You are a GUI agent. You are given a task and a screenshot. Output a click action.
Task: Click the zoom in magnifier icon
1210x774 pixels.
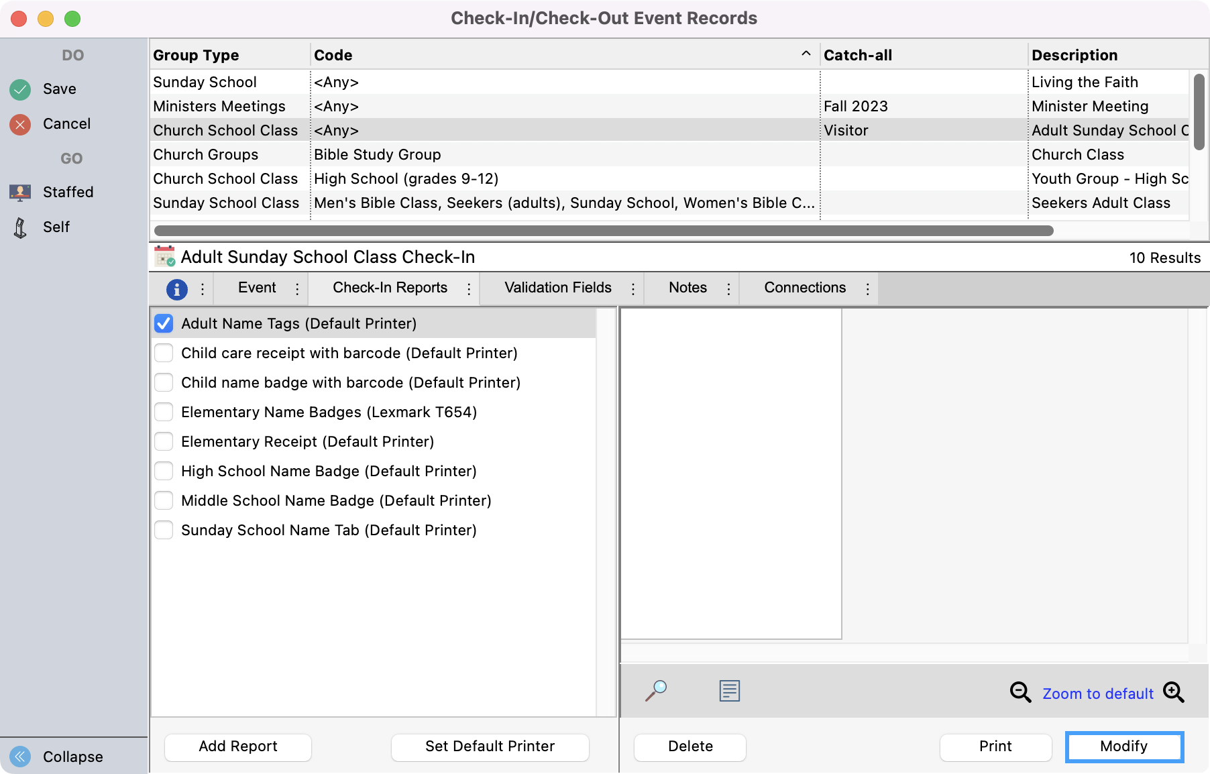[x=1174, y=693]
